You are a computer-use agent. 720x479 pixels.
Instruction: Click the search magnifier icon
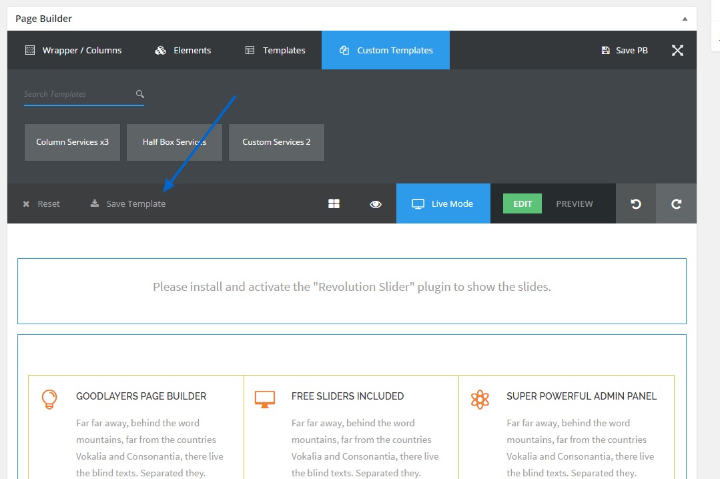[x=139, y=94]
